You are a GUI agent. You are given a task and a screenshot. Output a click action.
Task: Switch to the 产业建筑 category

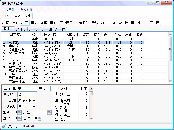[66, 23]
